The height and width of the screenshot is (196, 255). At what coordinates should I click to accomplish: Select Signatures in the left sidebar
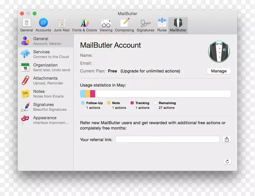pyautogui.click(x=46, y=107)
